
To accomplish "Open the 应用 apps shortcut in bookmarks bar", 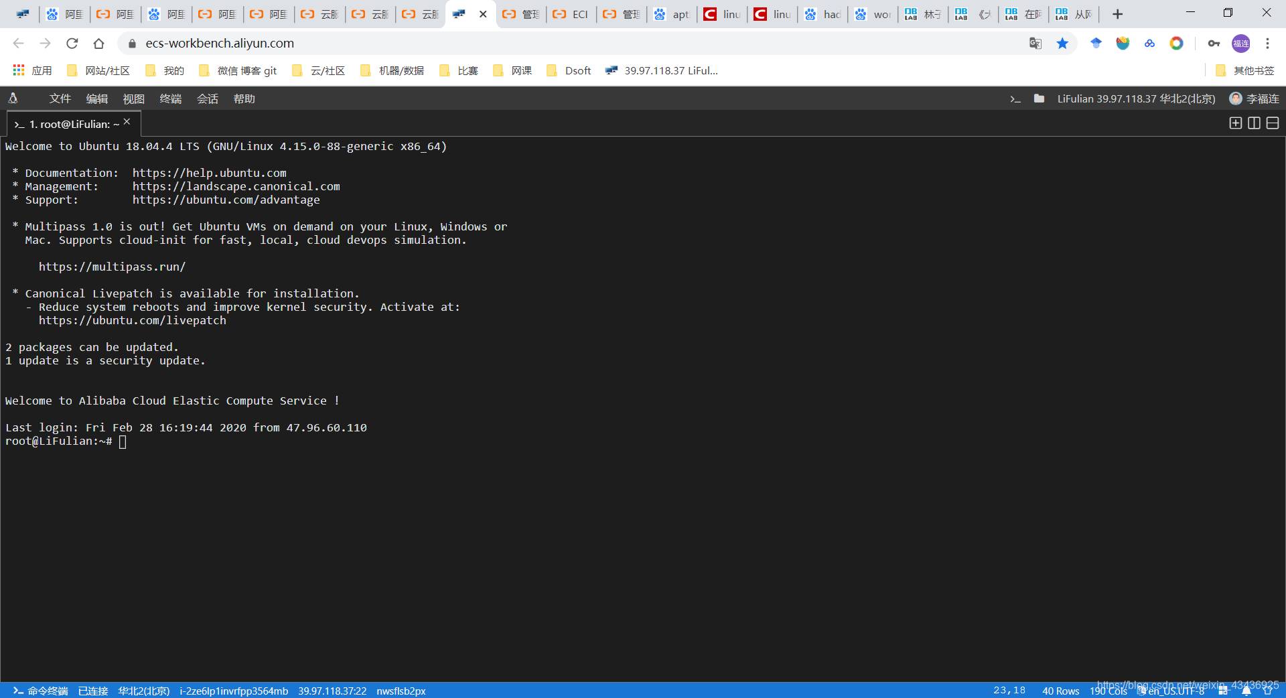I will [x=32, y=70].
